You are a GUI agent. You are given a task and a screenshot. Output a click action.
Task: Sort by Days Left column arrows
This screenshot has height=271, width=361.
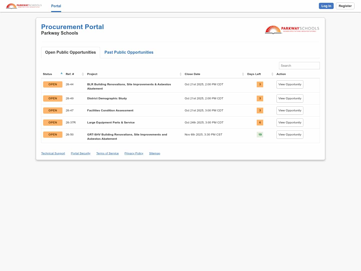coord(272,74)
